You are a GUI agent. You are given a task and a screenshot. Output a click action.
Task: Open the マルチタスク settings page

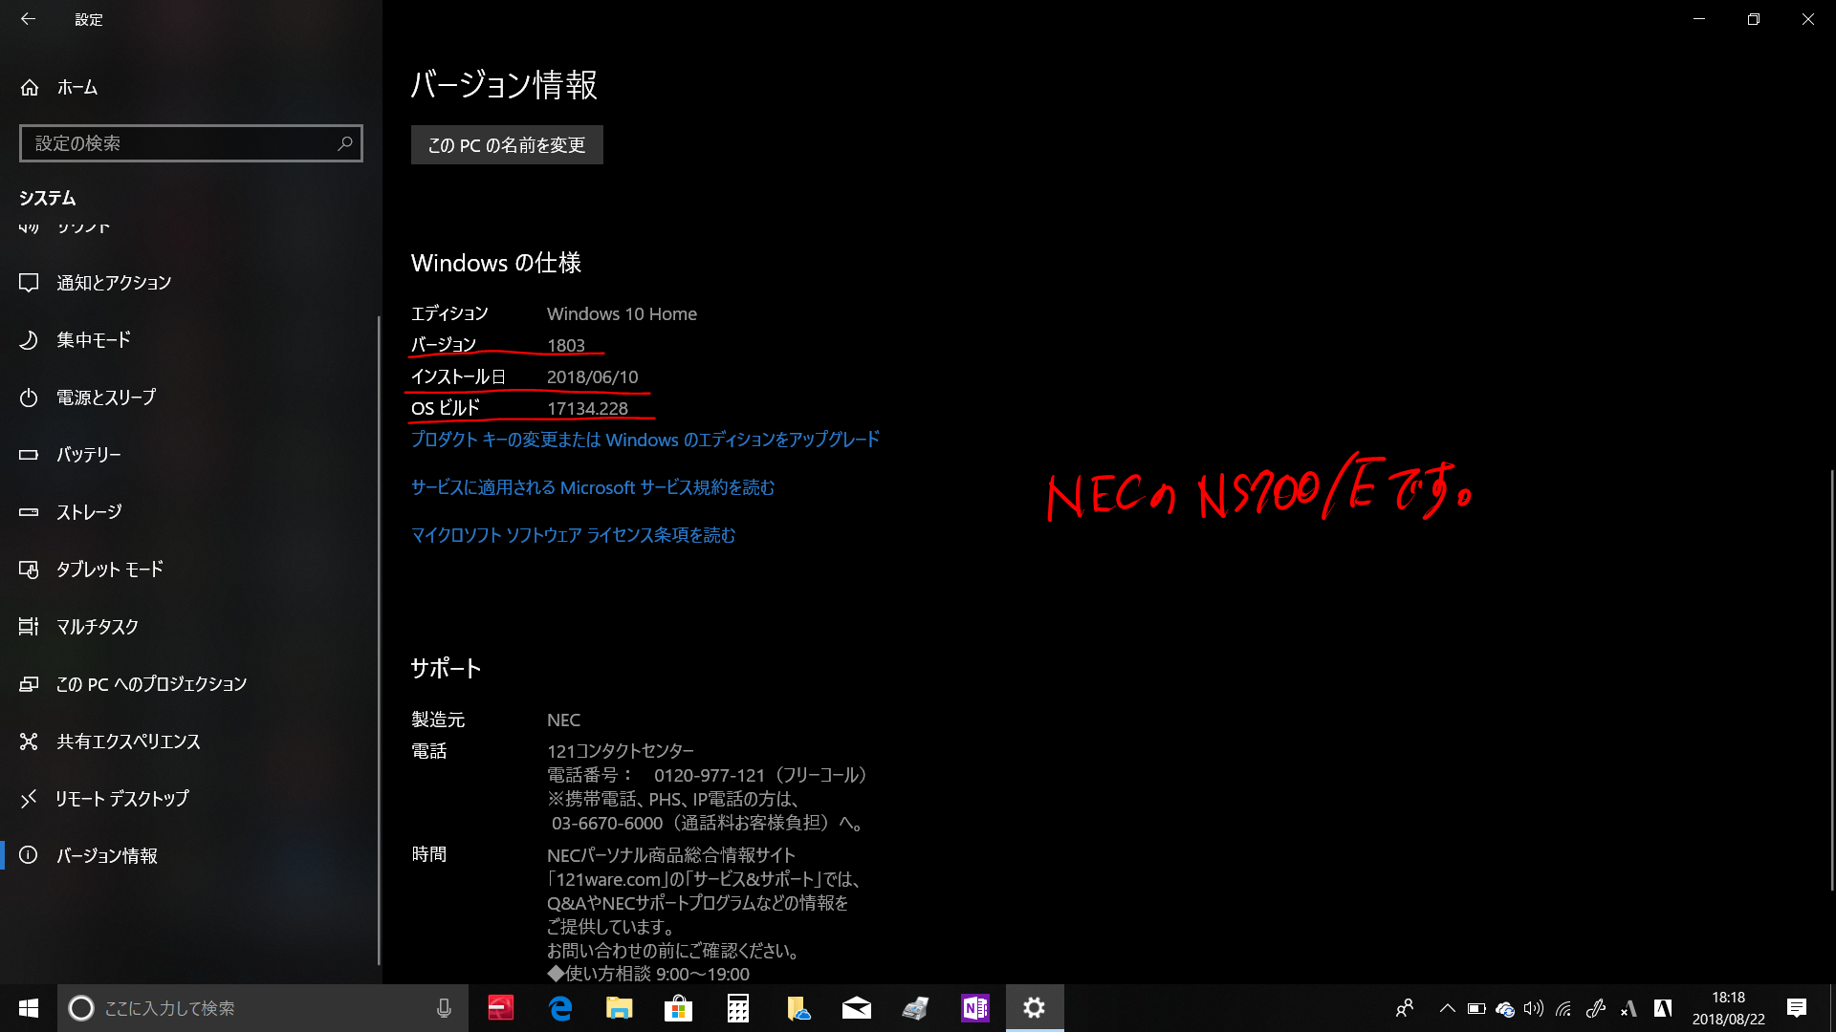97,627
